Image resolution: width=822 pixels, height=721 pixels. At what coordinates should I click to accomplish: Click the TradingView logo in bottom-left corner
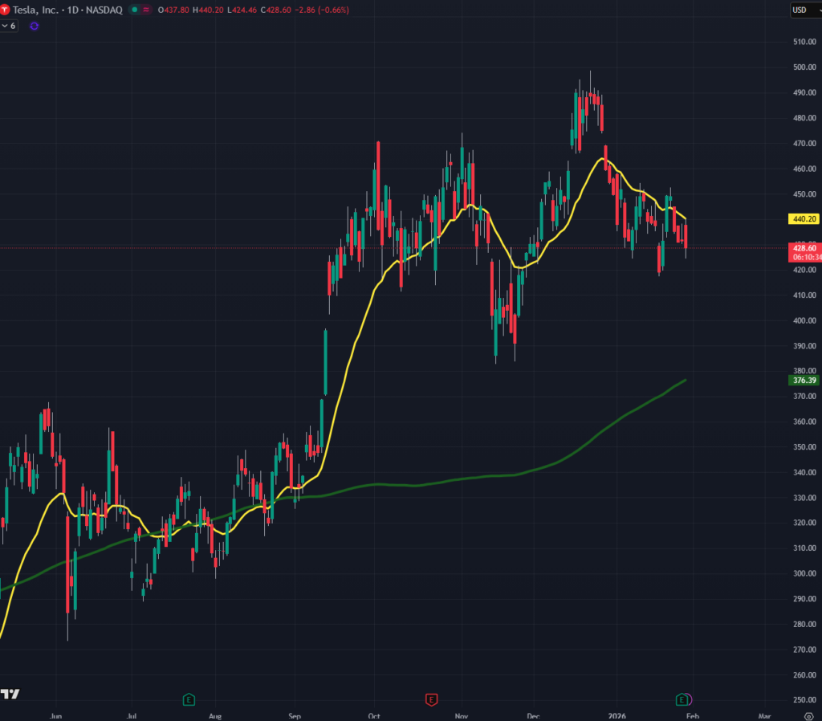[x=10, y=694]
